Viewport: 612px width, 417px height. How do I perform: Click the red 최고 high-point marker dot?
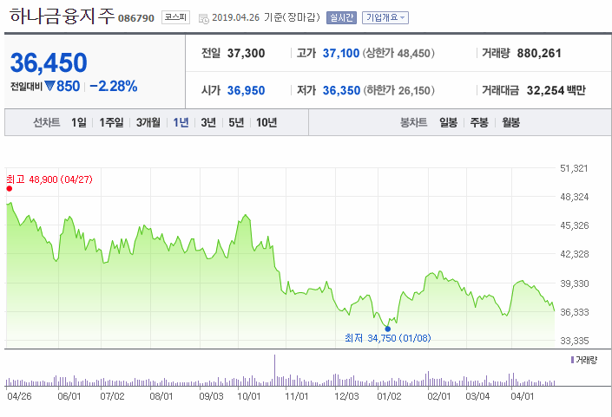click(10, 189)
